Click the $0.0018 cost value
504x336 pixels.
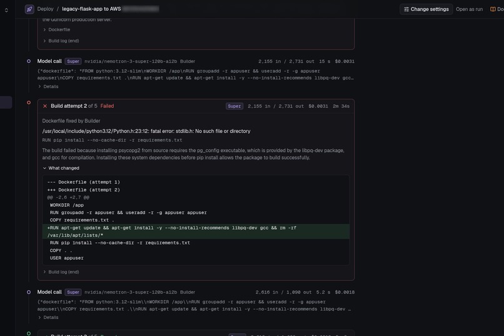pos(345,292)
